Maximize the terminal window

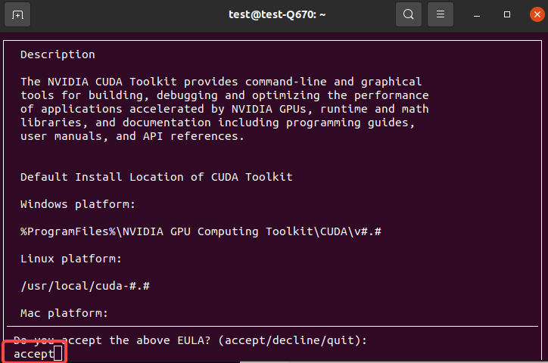coord(507,14)
